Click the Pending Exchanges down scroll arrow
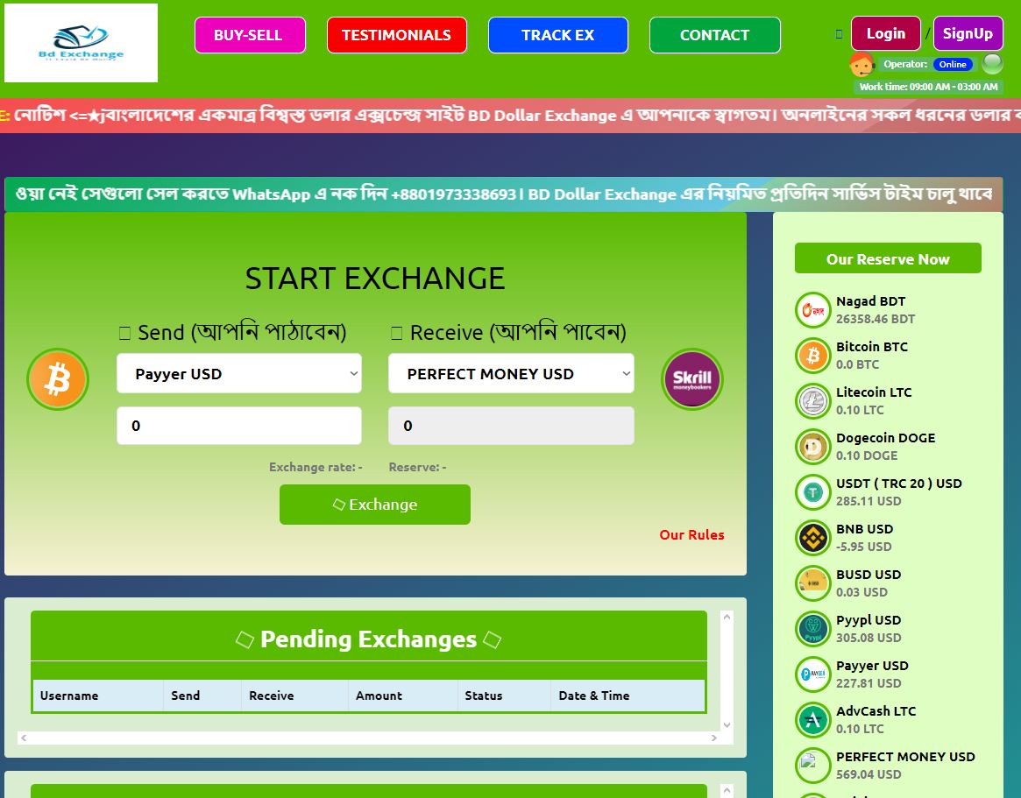 pos(727,724)
